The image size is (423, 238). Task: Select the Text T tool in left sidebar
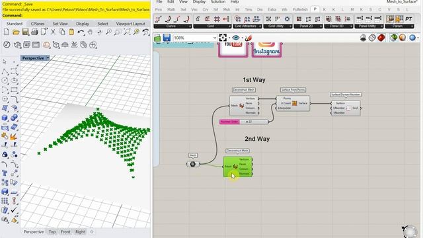coord(5,173)
